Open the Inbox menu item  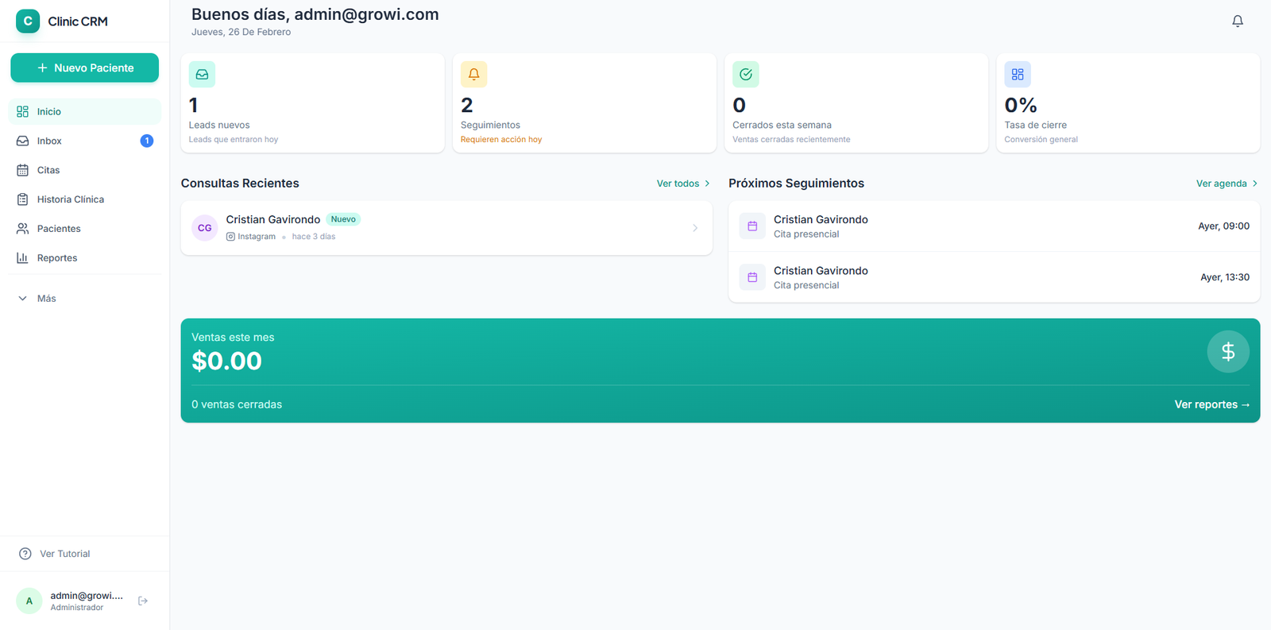pos(49,141)
